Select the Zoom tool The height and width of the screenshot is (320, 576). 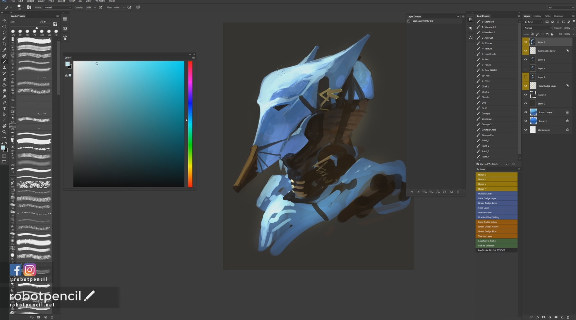point(4,132)
